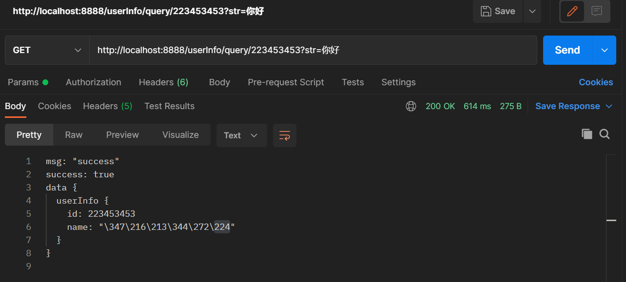Open the Text format dropdown
The width and height of the screenshot is (626, 282).
pos(241,135)
